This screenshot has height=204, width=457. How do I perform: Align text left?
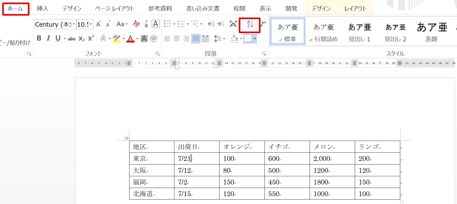[167, 39]
